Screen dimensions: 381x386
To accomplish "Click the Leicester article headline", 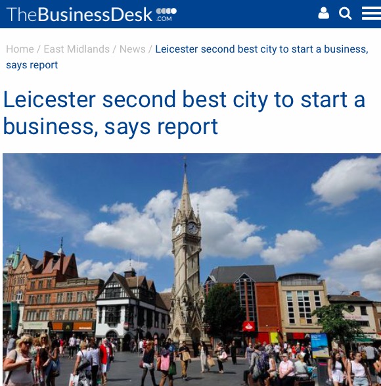I will pos(184,112).
